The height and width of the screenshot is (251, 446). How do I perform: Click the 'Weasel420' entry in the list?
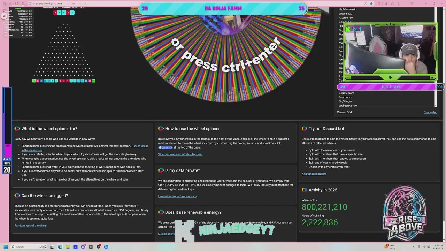pyautogui.click(x=345, y=14)
